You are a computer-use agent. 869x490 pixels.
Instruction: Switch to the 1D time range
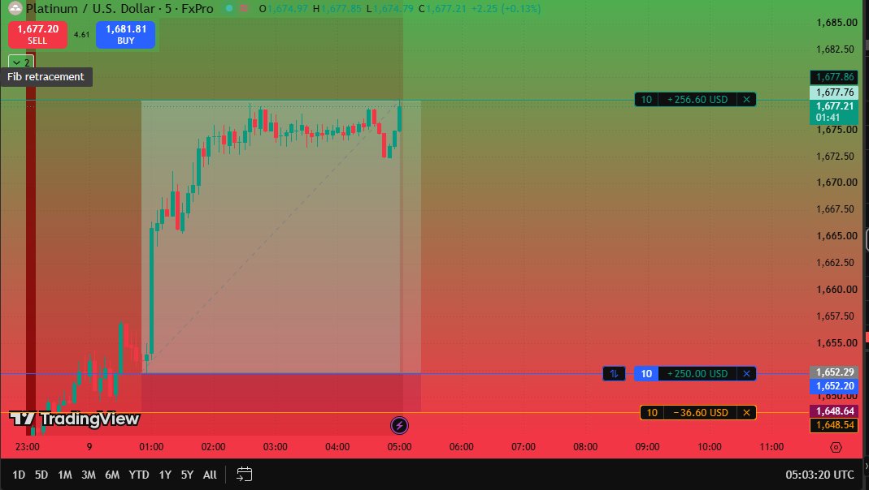click(x=19, y=475)
